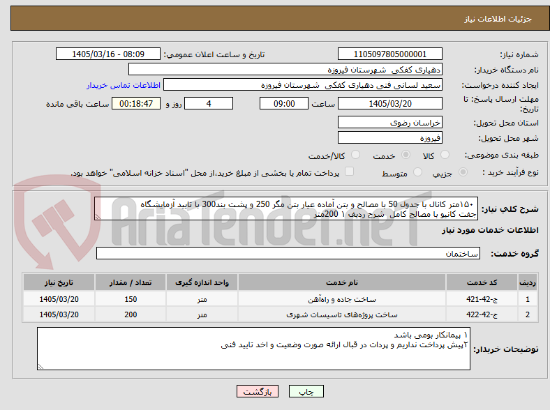Screen dimensions: 550x410
Task: Select service code ج-42-421 cell
Action: 482,299
